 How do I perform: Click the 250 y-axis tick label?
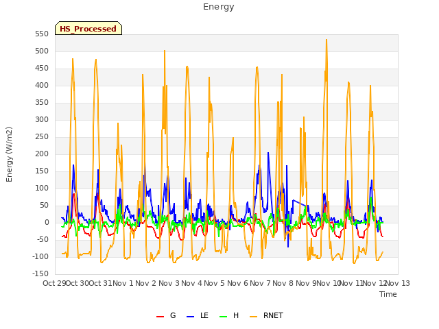[x=42, y=137]
